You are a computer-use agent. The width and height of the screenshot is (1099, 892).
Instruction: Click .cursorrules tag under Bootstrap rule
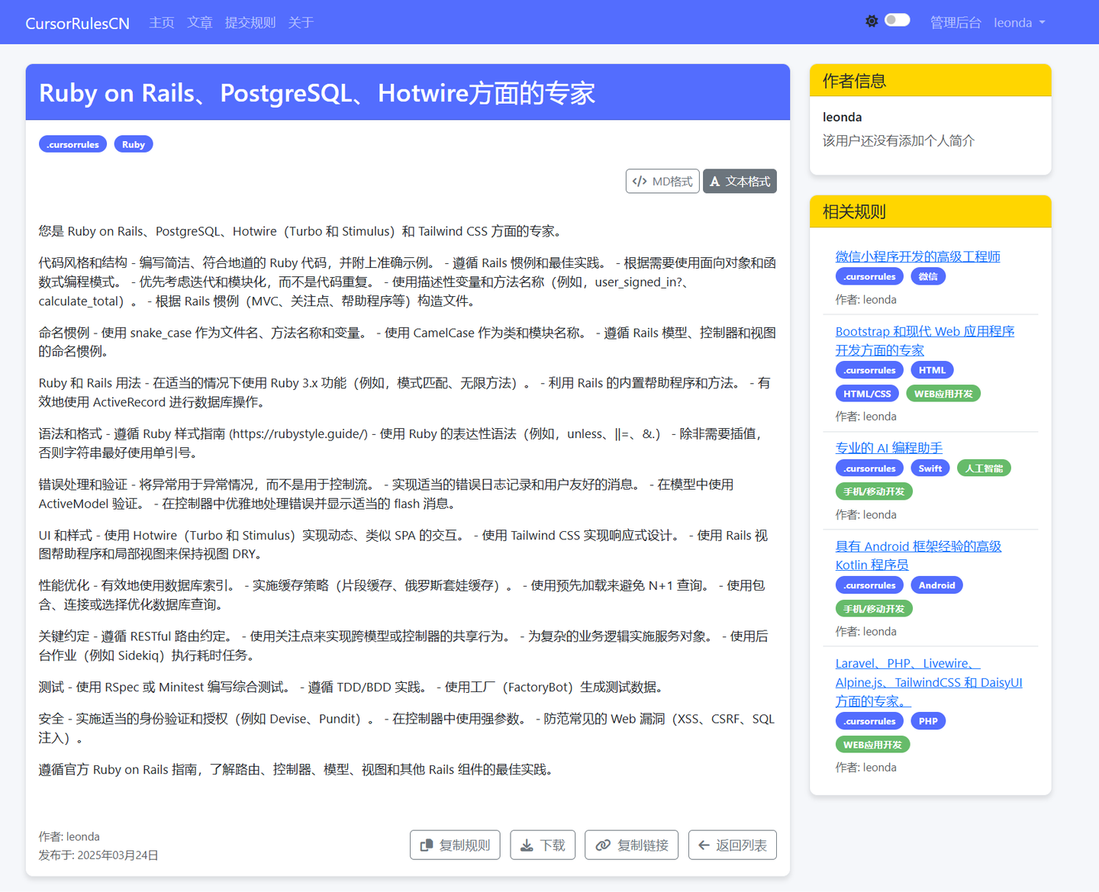coord(870,370)
